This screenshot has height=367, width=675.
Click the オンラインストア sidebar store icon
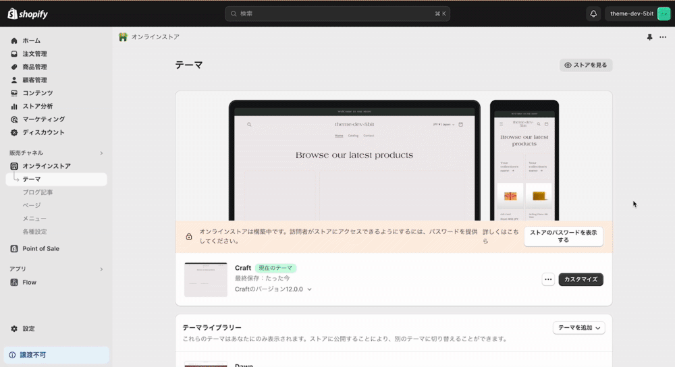[x=14, y=166]
